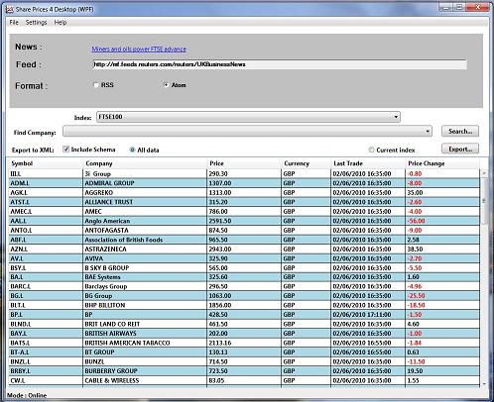Click the Currency column header
This screenshot has width=494, height=402.
pos(306,163)
